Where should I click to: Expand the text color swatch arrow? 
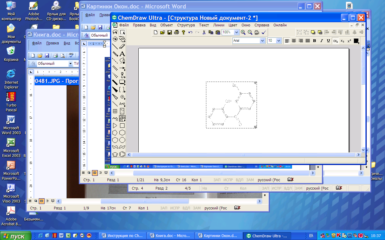tap(359, 43)
